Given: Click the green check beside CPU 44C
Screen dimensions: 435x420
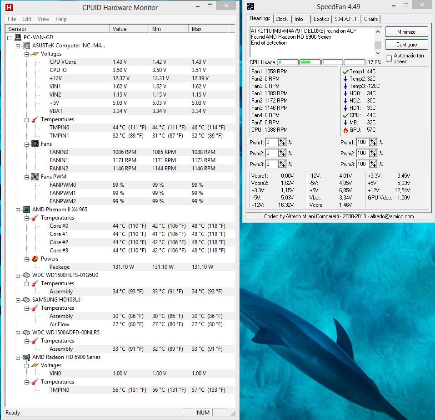Looking at the screenshot, I should click(x=345, y=115).
